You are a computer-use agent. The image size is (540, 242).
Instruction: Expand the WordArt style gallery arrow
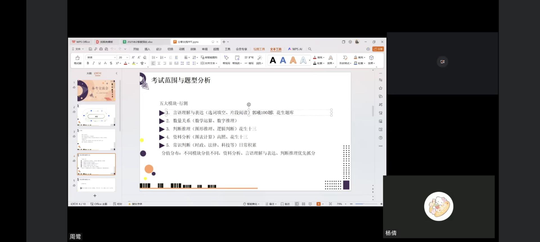[310, 60]
